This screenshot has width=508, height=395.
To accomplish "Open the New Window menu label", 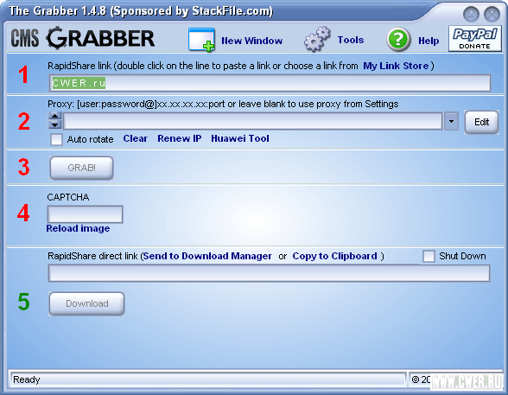I will (251, 41).
